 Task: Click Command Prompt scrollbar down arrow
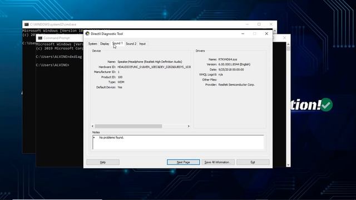coord(288,165)
